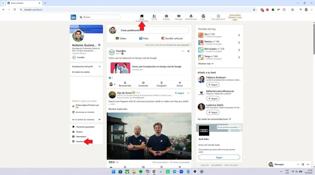
Task: Click Mostrar traducción on the post
Action: click(x=118, y=109)
